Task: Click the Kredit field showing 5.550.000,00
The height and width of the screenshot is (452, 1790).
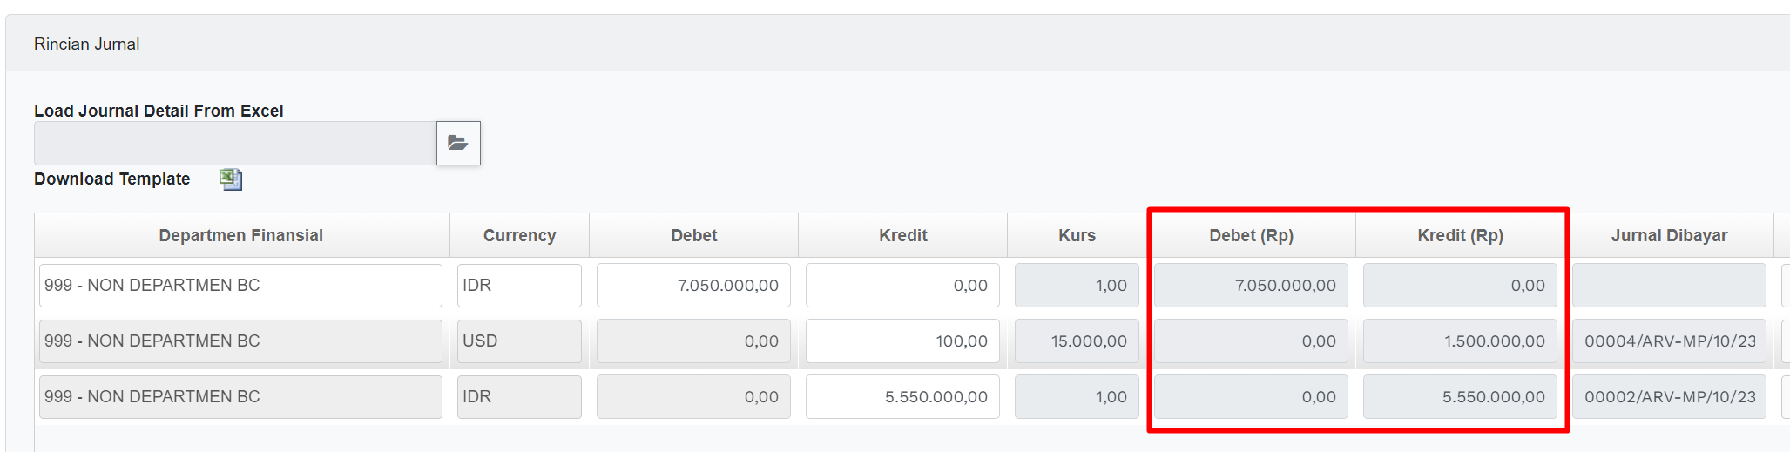Action: [x=902, y=397]
